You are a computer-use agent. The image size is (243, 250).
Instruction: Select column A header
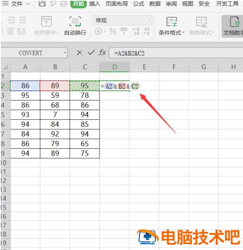click(25, 67)
